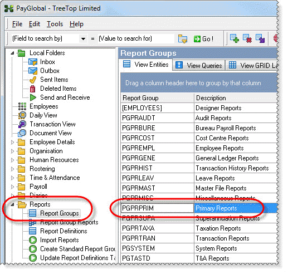288x274 pixels.
Task: Open Deleted Items trash icon
Action: [x=33, y=89]
